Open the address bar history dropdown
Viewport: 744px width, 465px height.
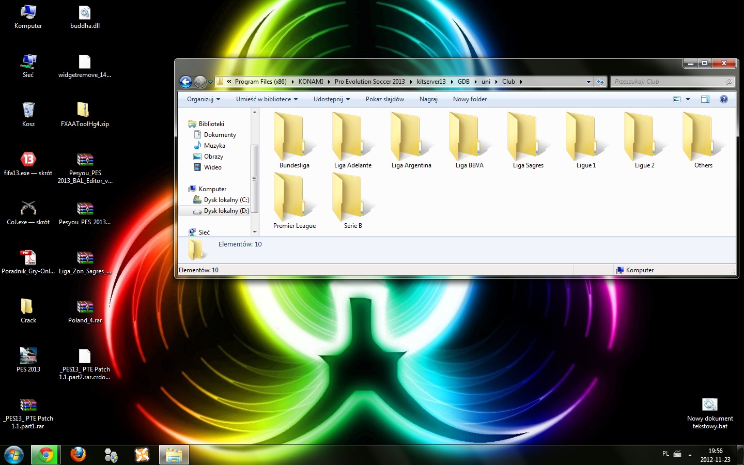coord(588,82)
